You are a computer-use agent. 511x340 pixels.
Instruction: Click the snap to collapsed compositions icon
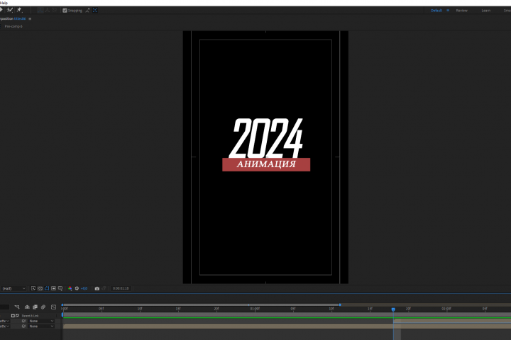point(95,11)
